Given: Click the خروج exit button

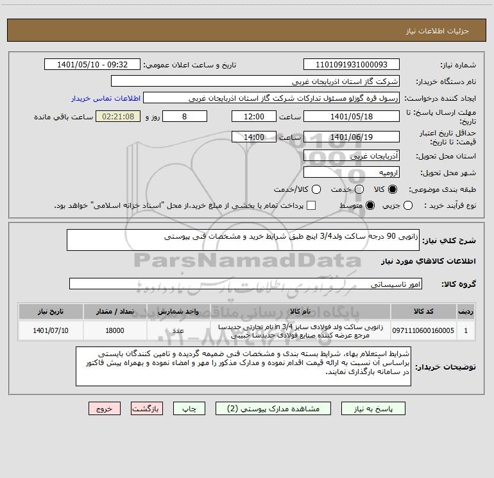Looking at the screenshot, I should 105,409.
